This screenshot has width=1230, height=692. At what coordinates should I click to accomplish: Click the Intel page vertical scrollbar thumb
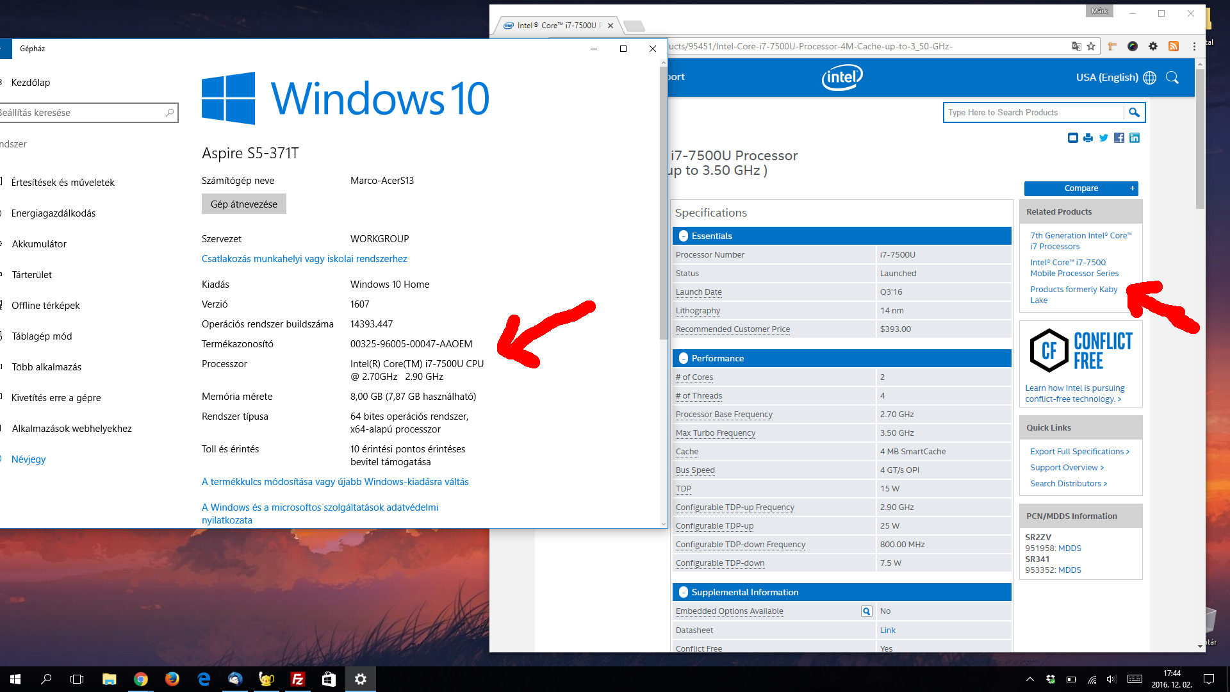click(1200, 138)
